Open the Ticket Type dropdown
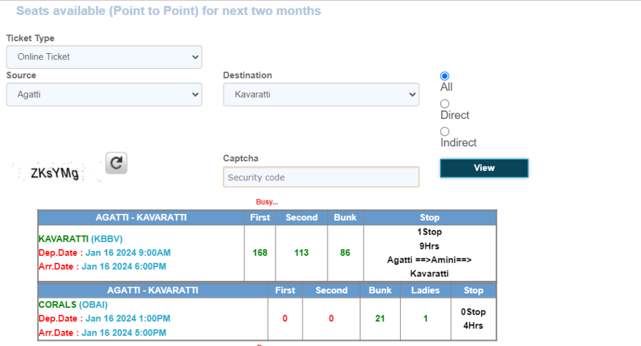Image resolution: width=641 pixels, height=346 pixels. 104,56
